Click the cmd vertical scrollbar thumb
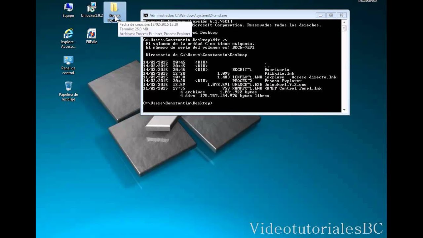Image resolution: width=423 pixels, height=238 pixels. pyautogui.click(x=344, y=28)
